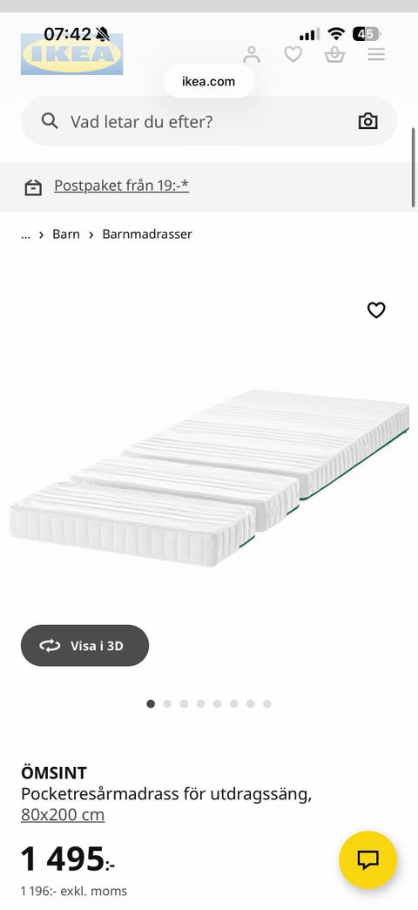Open the '80x200 cm' size selector link
The image size is (418, 910).
tap(63, 815)
